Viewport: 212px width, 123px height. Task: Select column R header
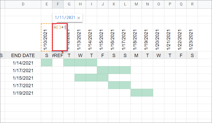[192, 4]
